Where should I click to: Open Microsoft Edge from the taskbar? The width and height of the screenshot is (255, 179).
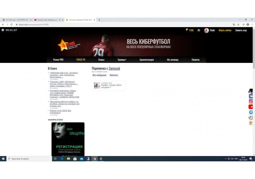tap(62, 159)
